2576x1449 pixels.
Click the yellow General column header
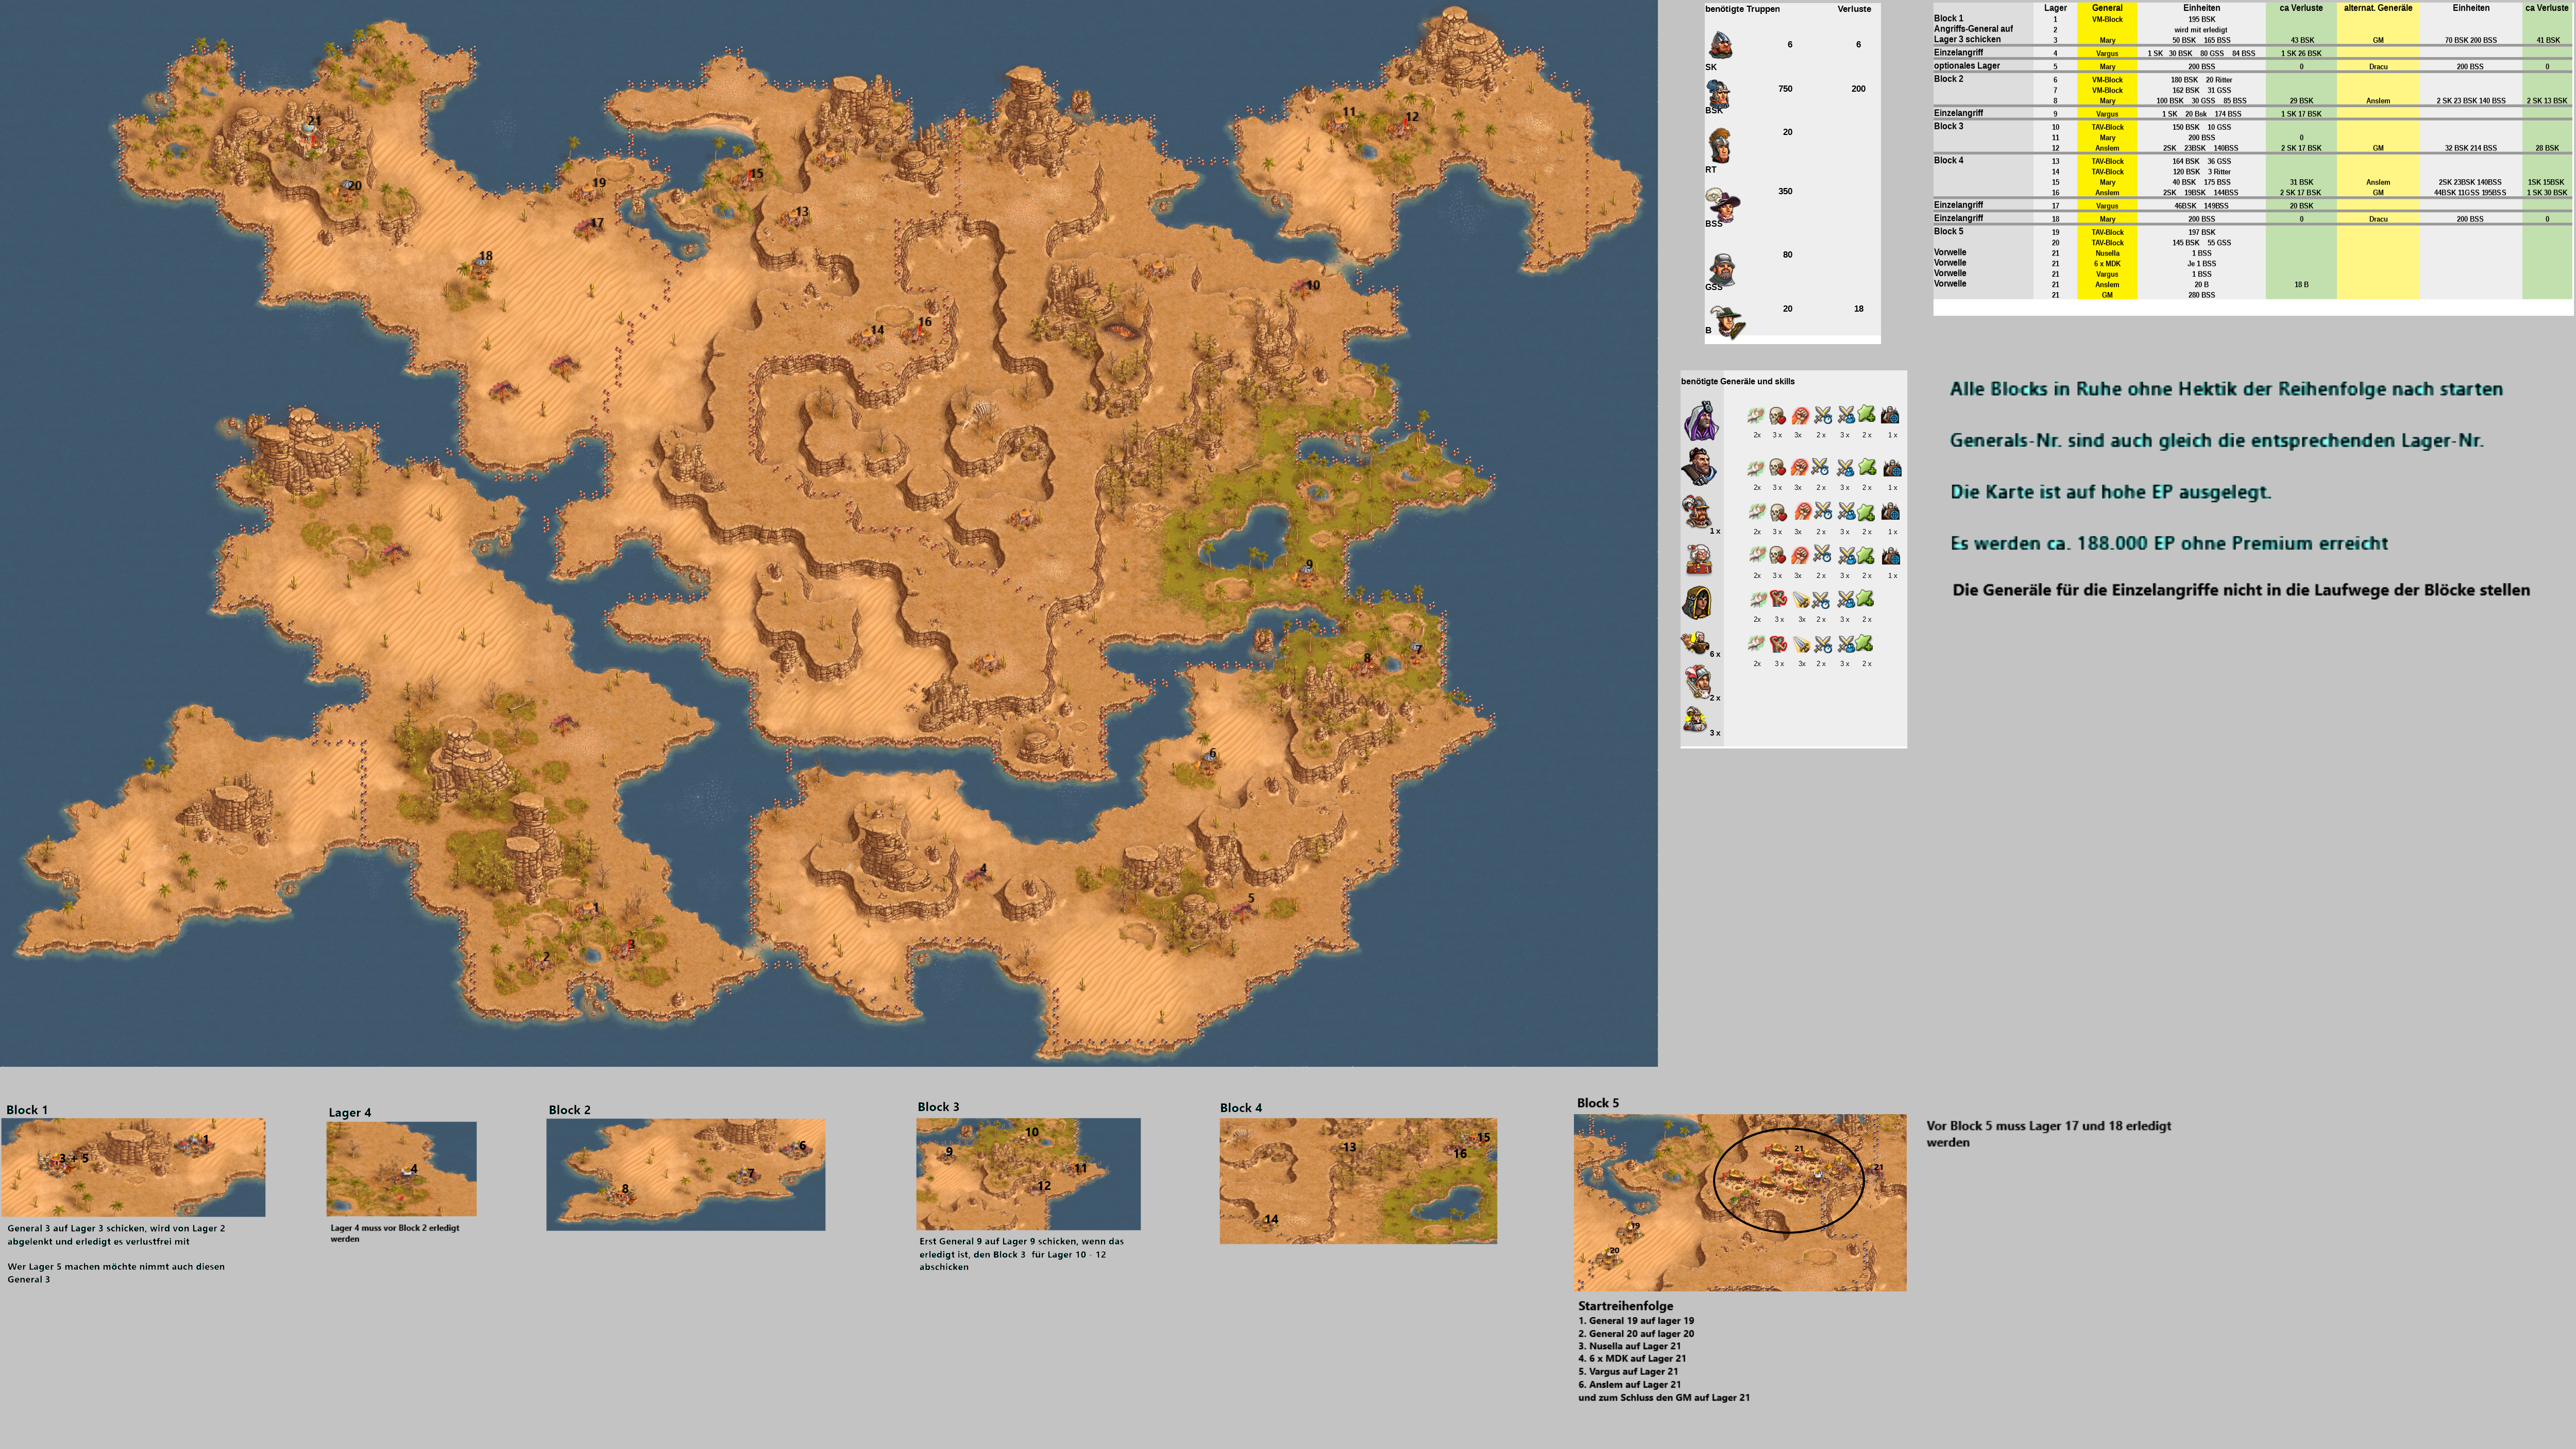tap(2106, 8)
